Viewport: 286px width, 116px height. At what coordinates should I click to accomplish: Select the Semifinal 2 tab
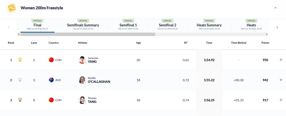167,25
